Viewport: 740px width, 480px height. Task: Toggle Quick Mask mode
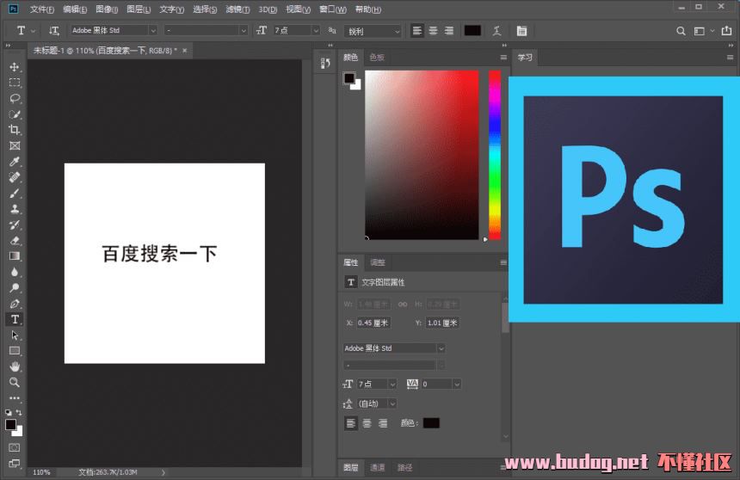15,447
